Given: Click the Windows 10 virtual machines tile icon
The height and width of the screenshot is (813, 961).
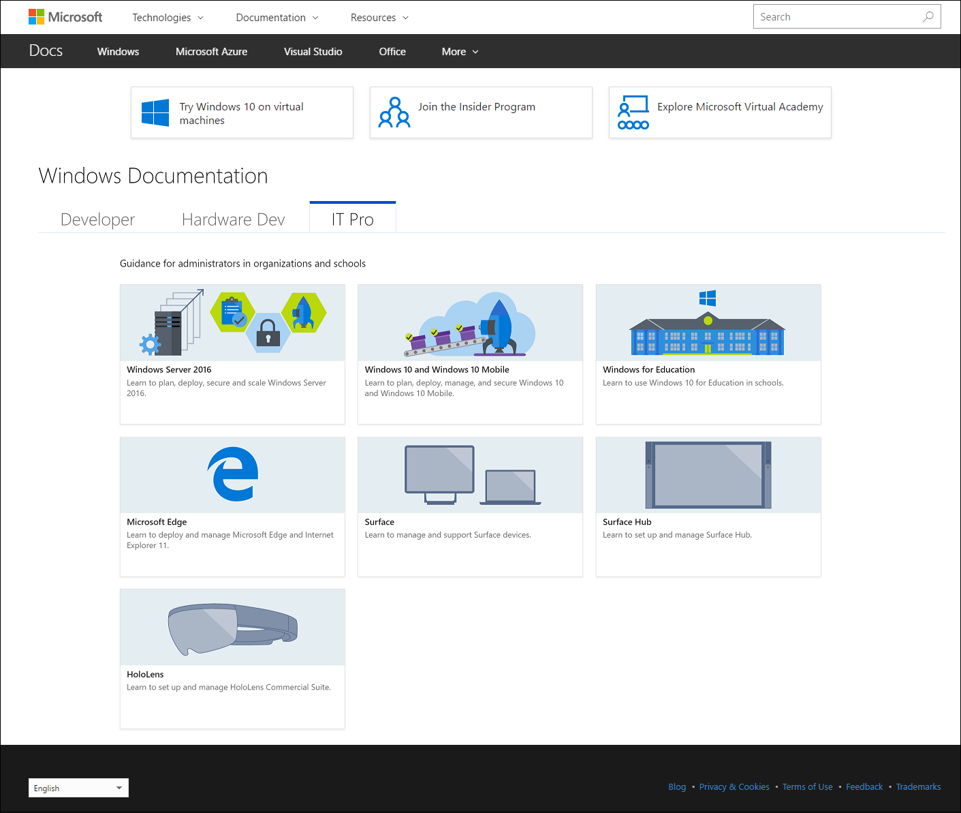Looking at the screenshot, I should point(155,112).
